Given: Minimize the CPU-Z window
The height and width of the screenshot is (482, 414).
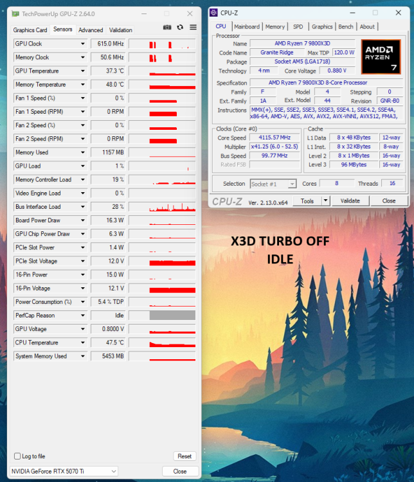Looking at the screenshot, I should pyautogui.click(x=352, y=13).
